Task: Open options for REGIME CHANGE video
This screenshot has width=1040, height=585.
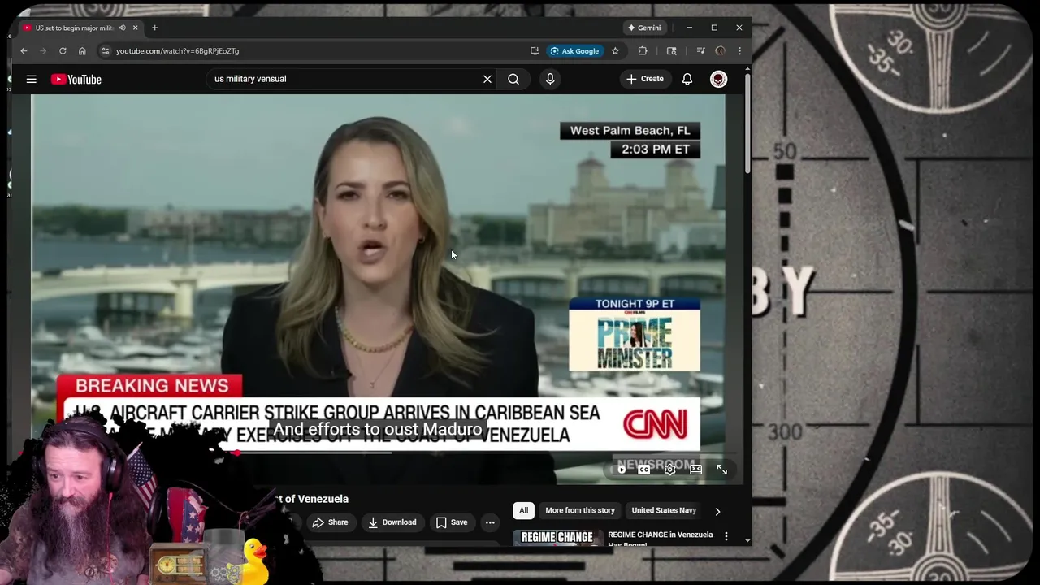Action: click(x=726, y=537)
